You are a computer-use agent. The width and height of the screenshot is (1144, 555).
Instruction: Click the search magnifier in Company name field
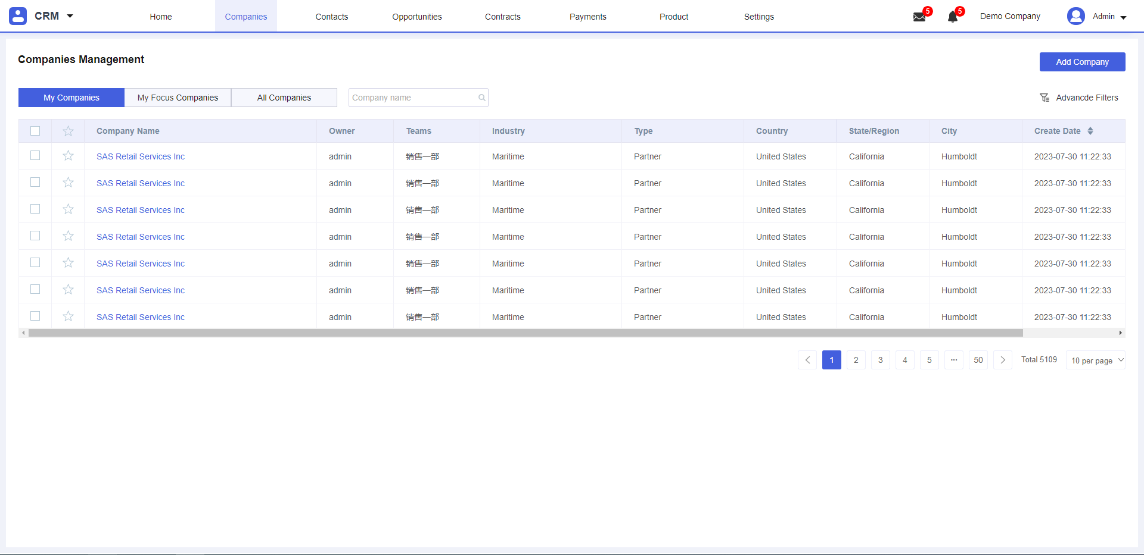coord(481,98)
